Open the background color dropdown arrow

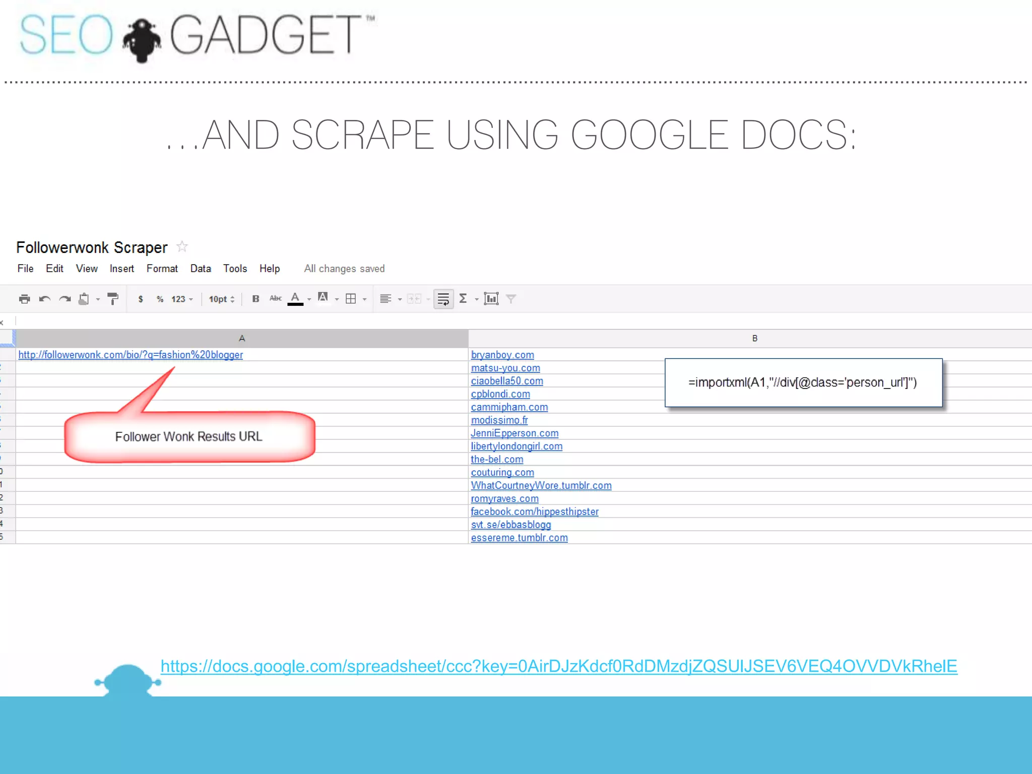click(x=337, y=300)
